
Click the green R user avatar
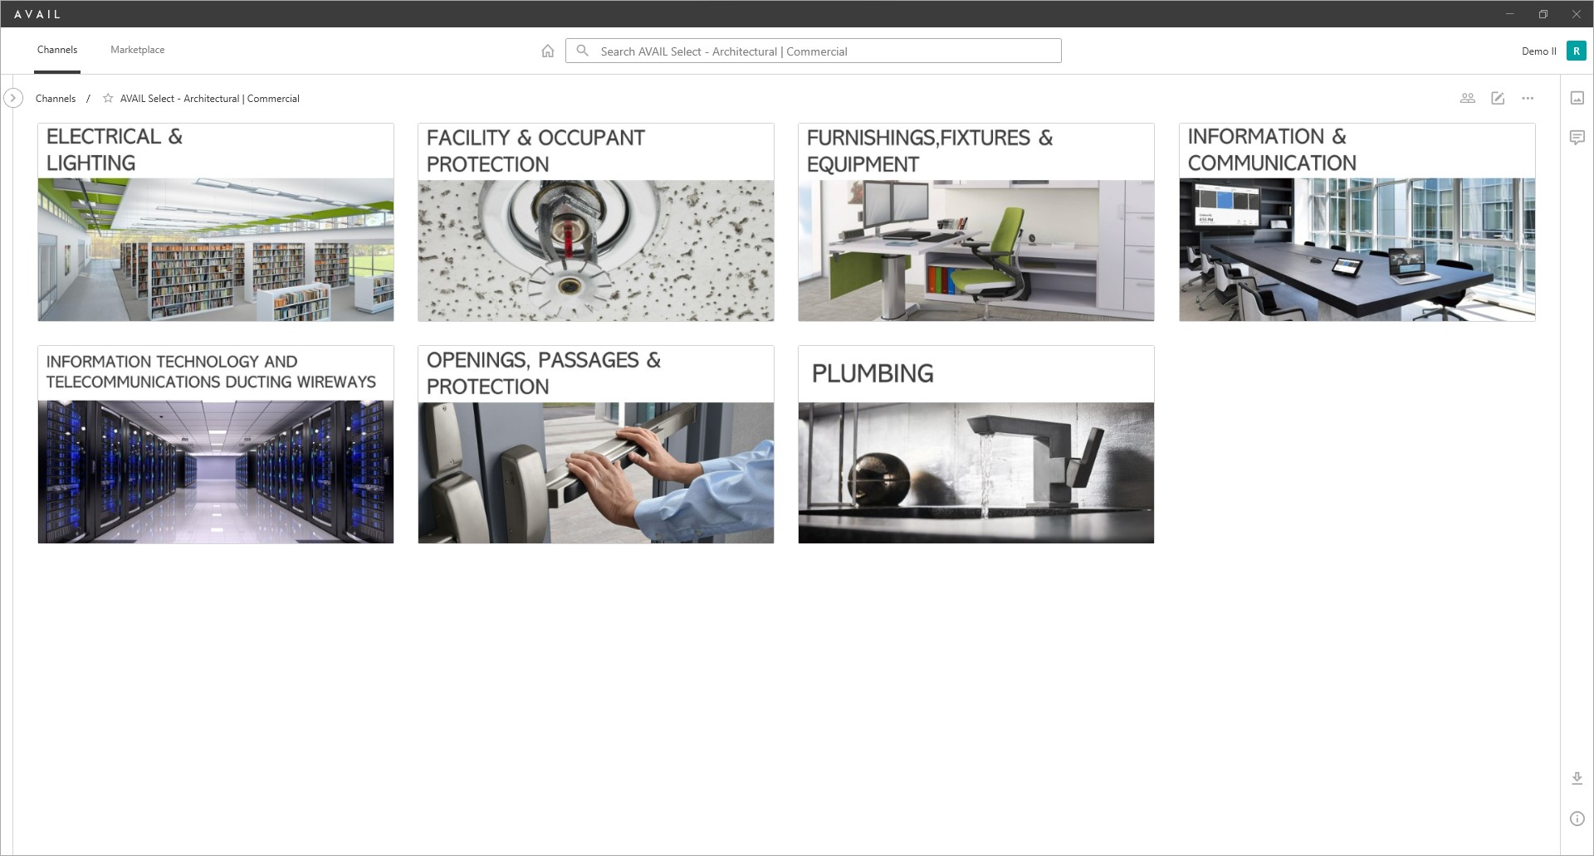pos(1576,51)
